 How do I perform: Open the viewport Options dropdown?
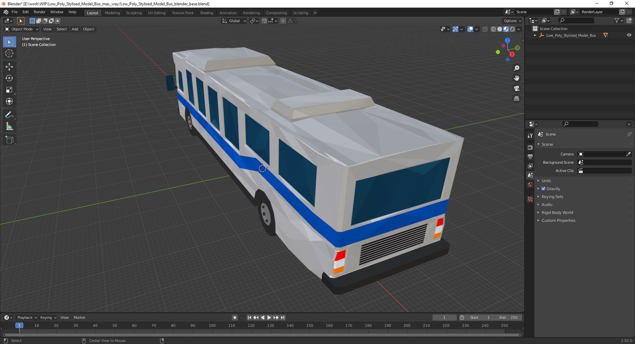(x=512, y=21)
